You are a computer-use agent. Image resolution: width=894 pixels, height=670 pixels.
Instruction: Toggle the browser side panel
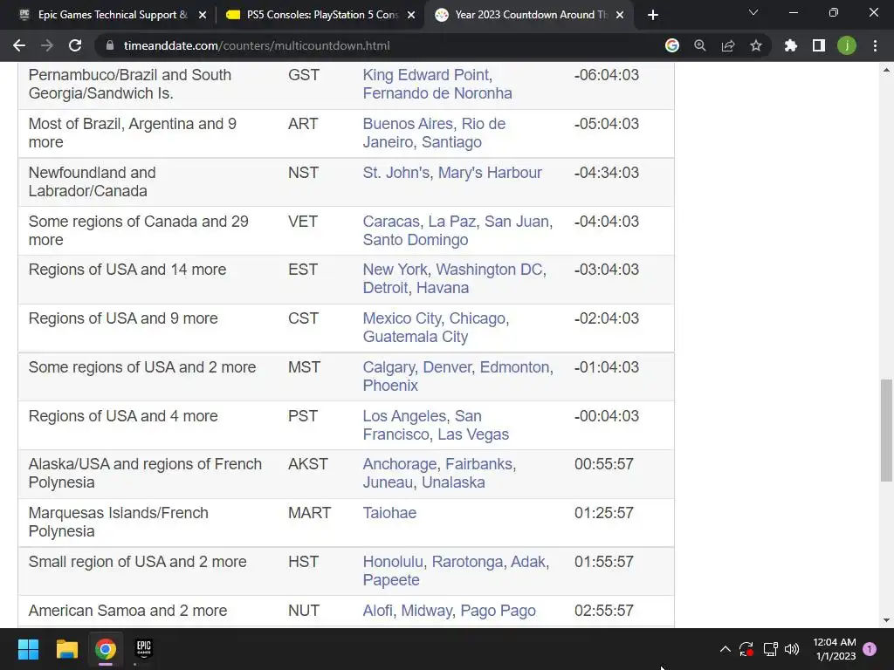point(819,45)
